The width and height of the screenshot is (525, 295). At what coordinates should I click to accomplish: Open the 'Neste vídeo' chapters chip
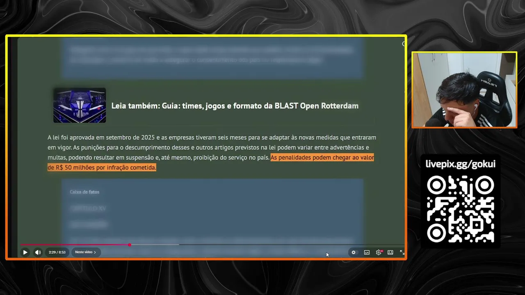85,252
